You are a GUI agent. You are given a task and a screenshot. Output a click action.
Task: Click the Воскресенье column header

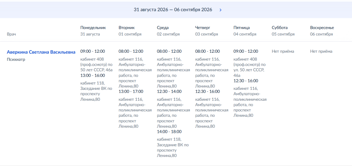322,28
